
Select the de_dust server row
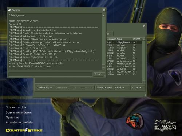[x=124, y=50]
